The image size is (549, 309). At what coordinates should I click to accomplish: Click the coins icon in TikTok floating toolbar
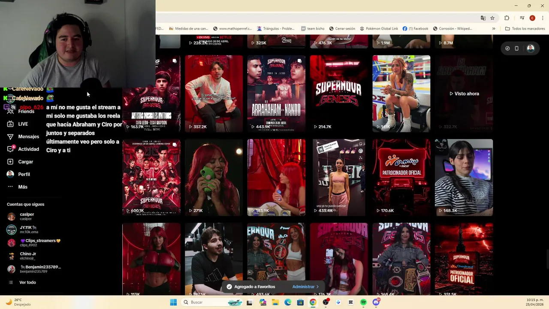507,48
